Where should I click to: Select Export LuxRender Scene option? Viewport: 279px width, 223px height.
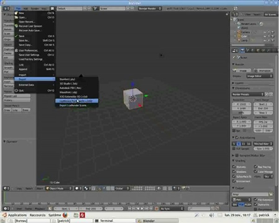click(77, 105)
